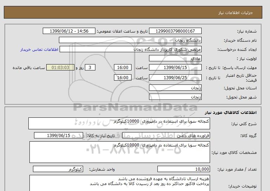270x191 pixels.
Task: Click the تاریخ و ساعت اعلان عمومی label
Action: 122,31
